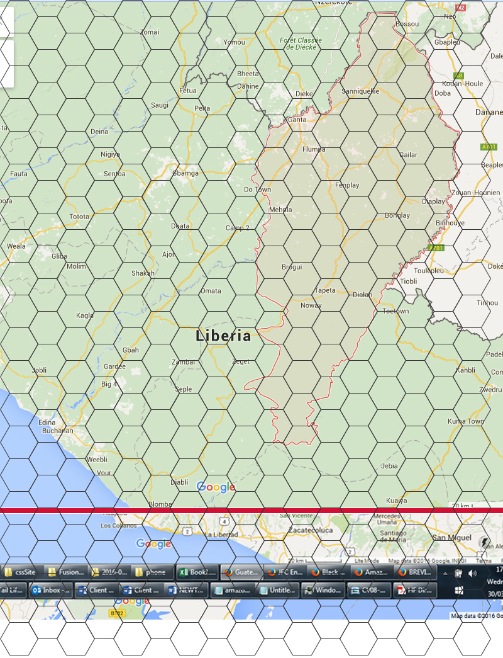Switch to the Excel Book1 window

(197, 572)
